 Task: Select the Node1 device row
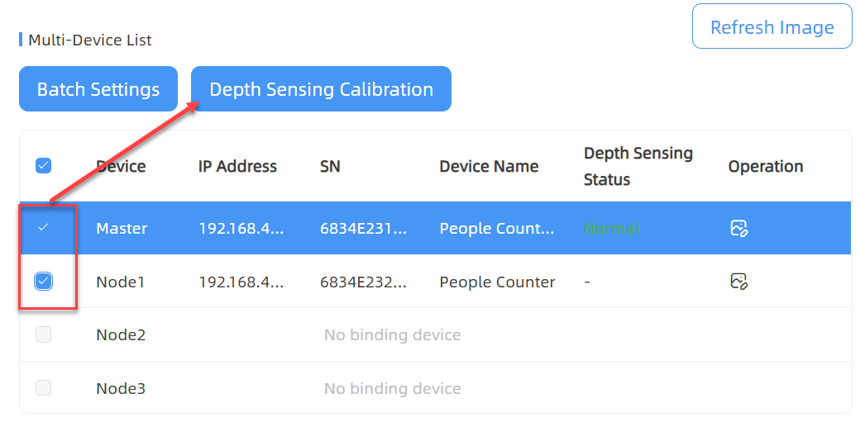click(x=436, y=282)
